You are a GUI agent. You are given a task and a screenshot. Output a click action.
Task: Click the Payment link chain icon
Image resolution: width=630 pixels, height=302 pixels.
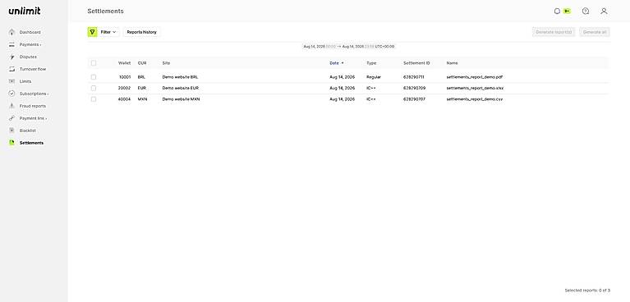(11, 118)
